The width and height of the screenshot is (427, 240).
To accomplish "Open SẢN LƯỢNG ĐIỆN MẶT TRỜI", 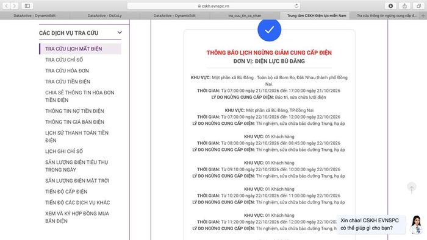I will (x=77, y=180).
